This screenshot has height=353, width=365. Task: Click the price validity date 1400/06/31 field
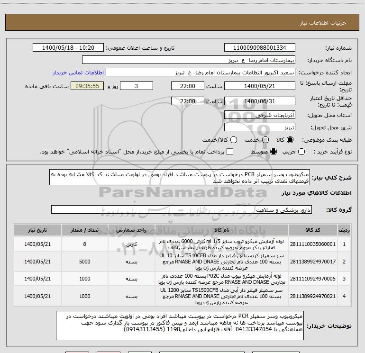click(260, 101)
